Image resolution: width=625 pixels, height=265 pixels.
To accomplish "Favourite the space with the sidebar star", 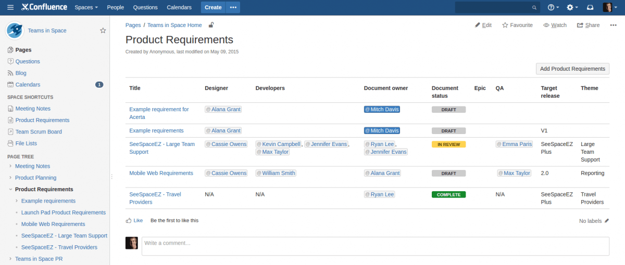I will (103, 31).
